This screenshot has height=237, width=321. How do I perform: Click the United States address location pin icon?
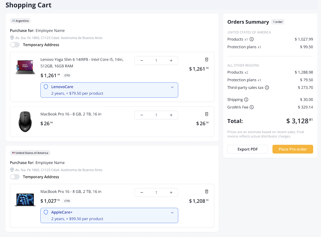pos(12,170)
